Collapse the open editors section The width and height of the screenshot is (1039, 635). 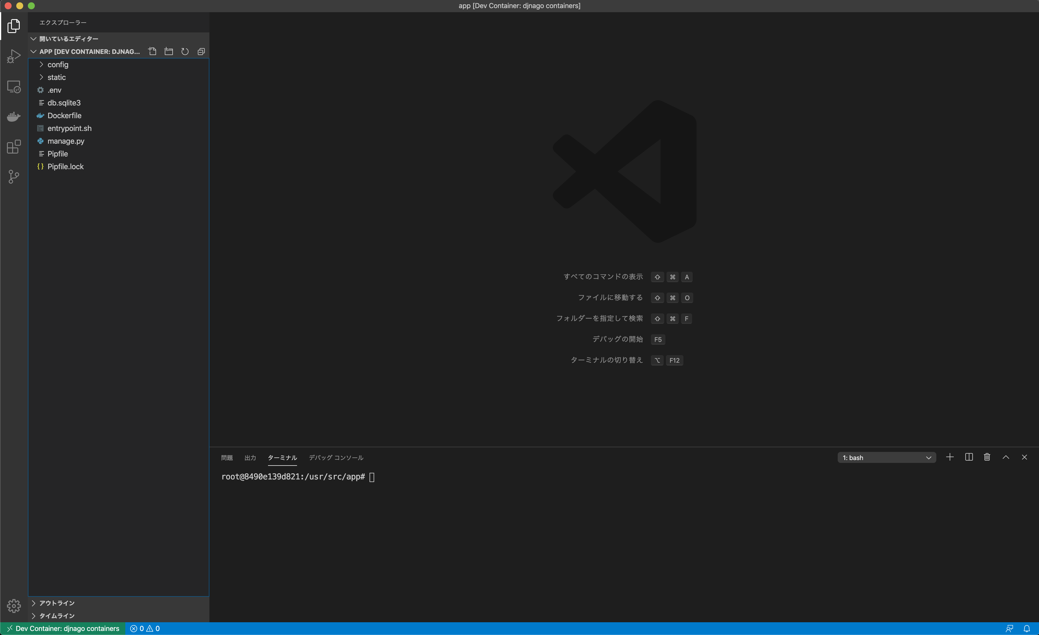118,39
